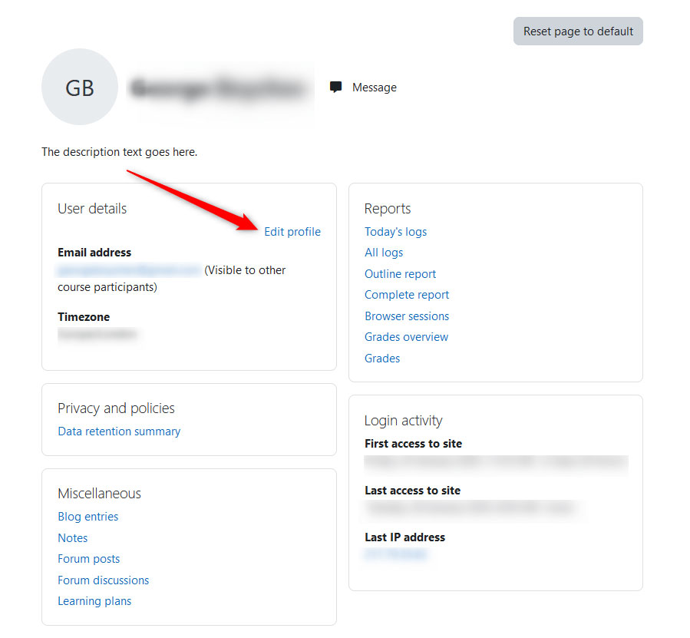Open the Complete report
This screenshot has height=638, width=690.
click(x=407, y=294)
